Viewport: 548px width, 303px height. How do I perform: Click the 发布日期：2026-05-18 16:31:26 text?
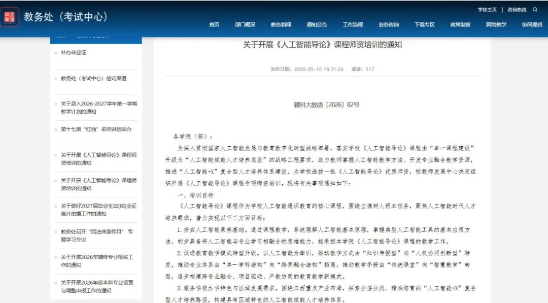pyautogui.click(x=307, y=69)
